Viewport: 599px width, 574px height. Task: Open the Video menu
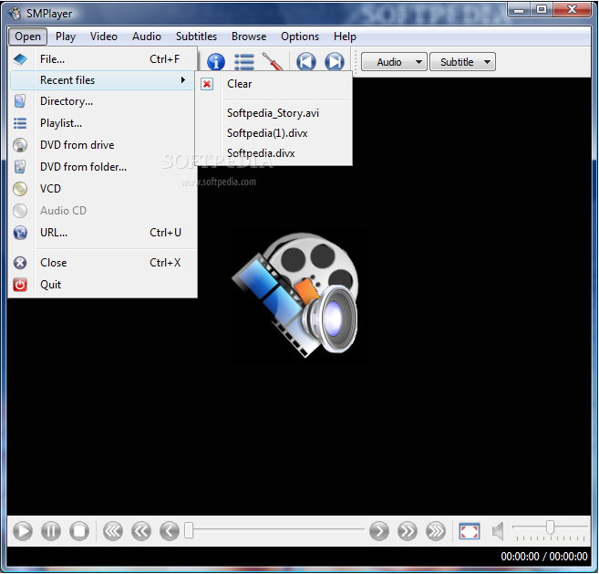[x=104, y=37]
